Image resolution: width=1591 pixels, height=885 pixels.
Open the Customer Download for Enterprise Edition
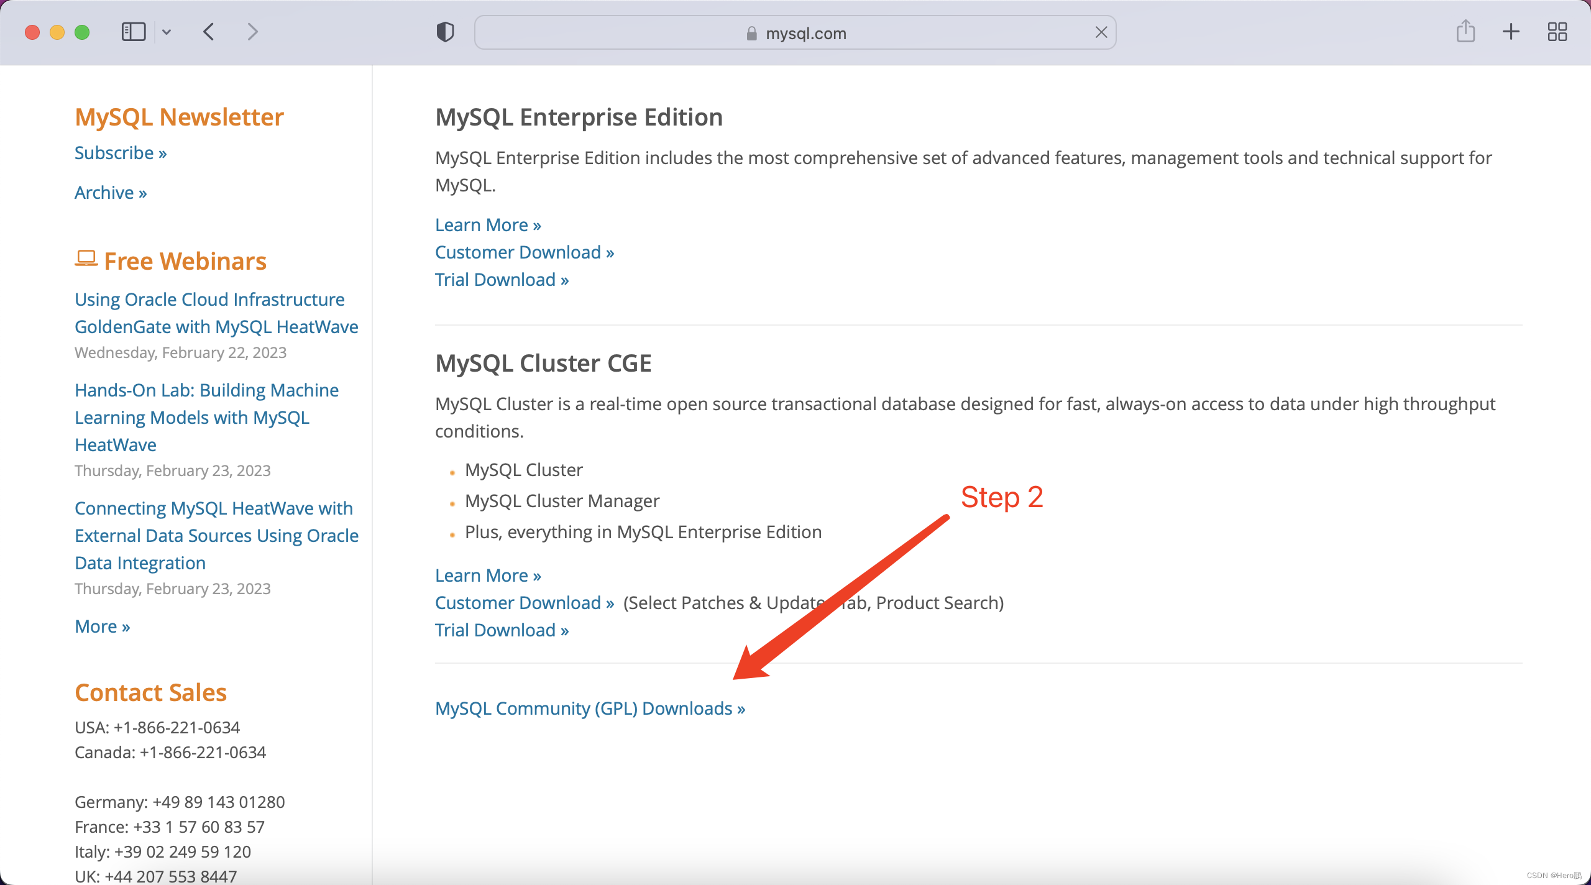pyautogui.click(x=523, y=252)
